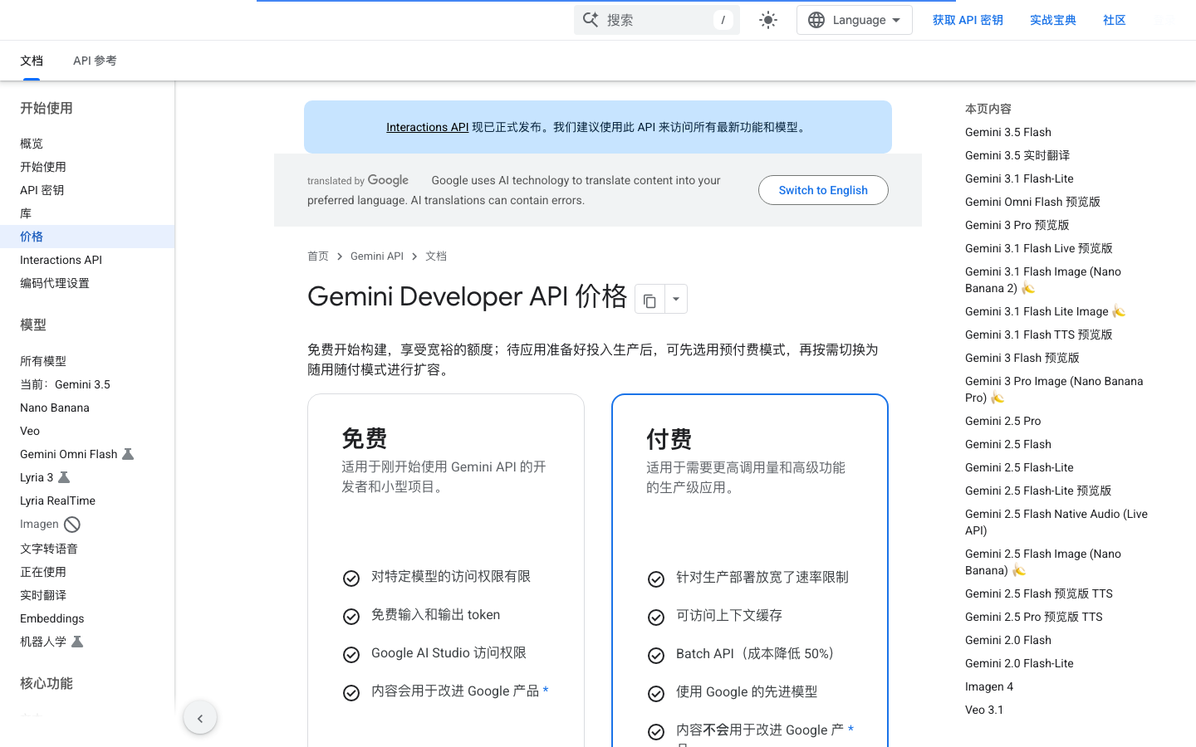
Task: Click the checkmark icon beside 使用 Google 的先进模型
Action: [x=656, y=694]
